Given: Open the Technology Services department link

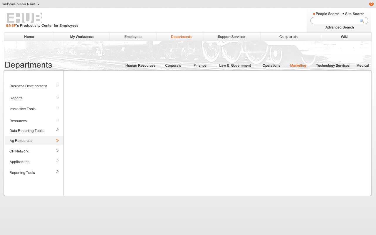Looking at the screenshot, I should (x=333, y=66).
